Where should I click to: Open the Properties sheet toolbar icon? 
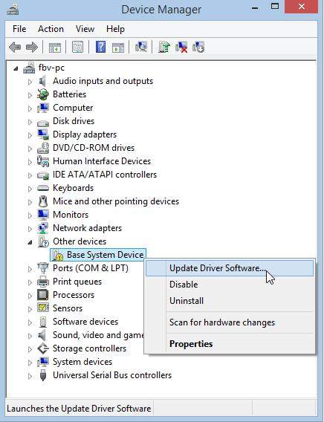point(77,48)
